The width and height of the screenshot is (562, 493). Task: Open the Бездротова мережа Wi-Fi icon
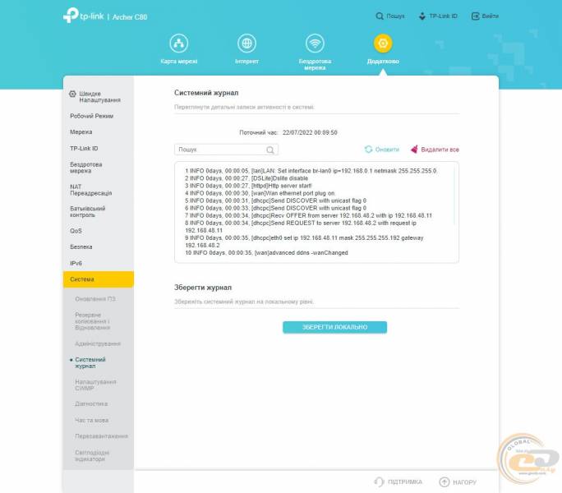(x=315, y=44)
